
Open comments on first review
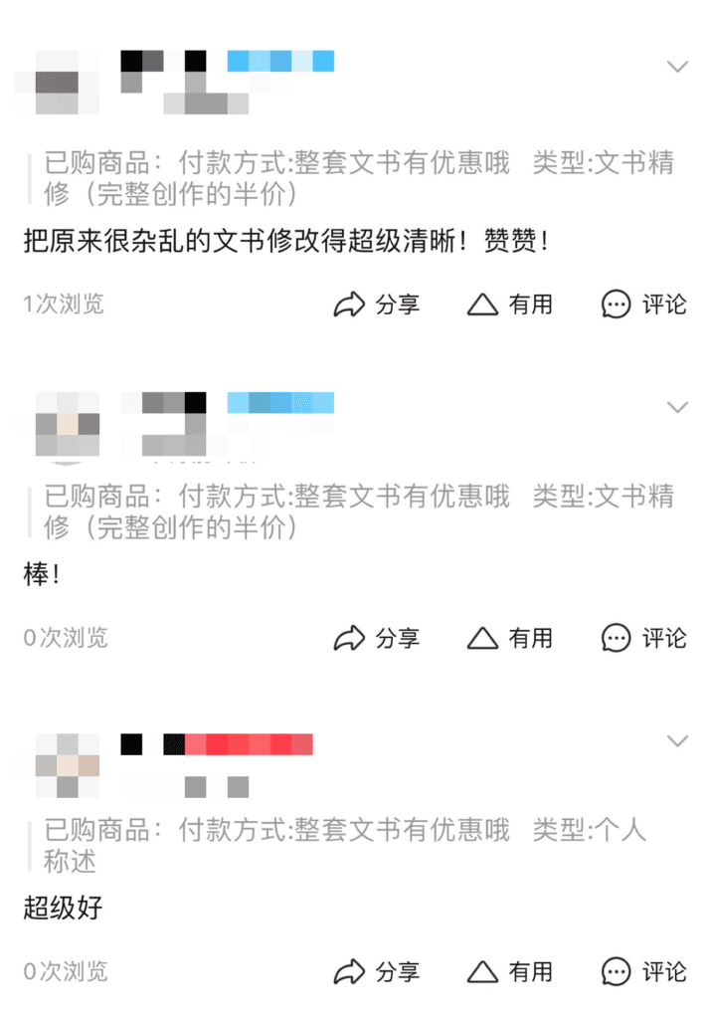pyautogui.click(x=616, y=305)
